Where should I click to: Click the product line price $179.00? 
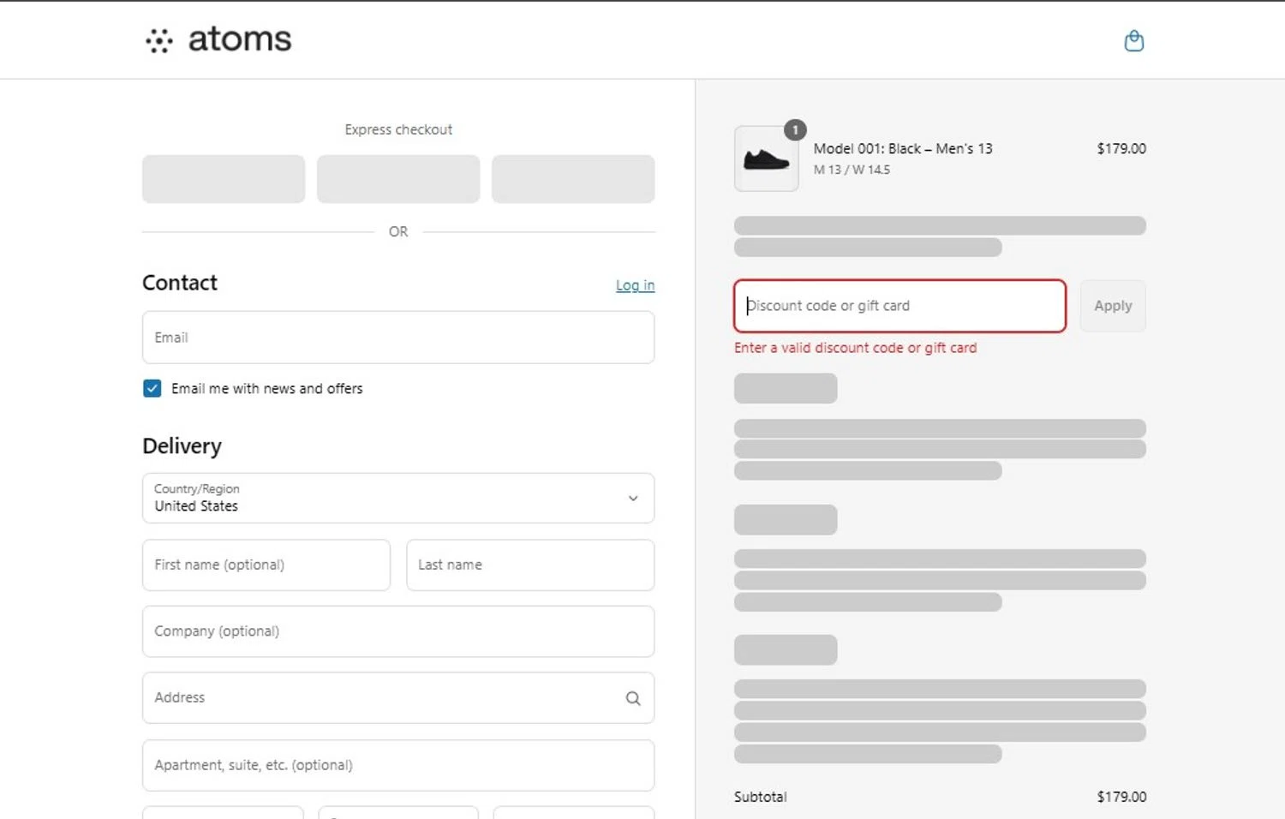(1121, 148)
